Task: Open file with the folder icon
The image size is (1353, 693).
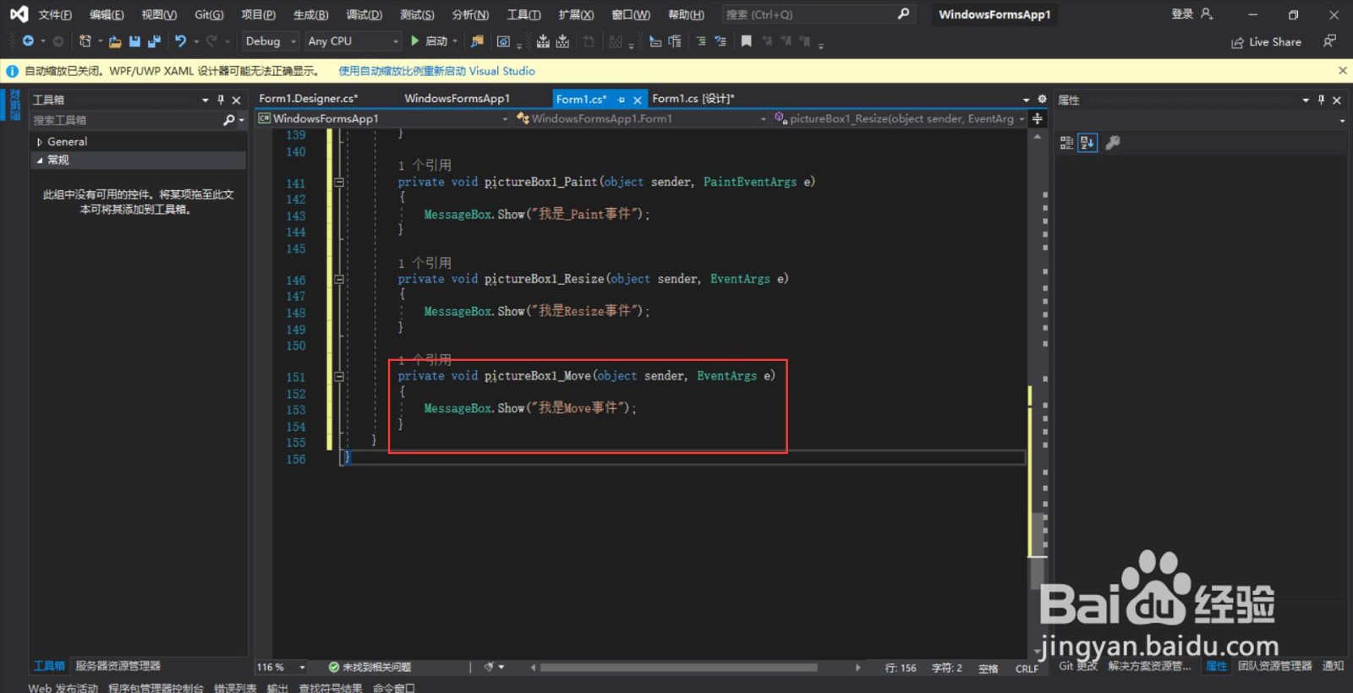Action: pyautogui.click(x=115, y=41)
